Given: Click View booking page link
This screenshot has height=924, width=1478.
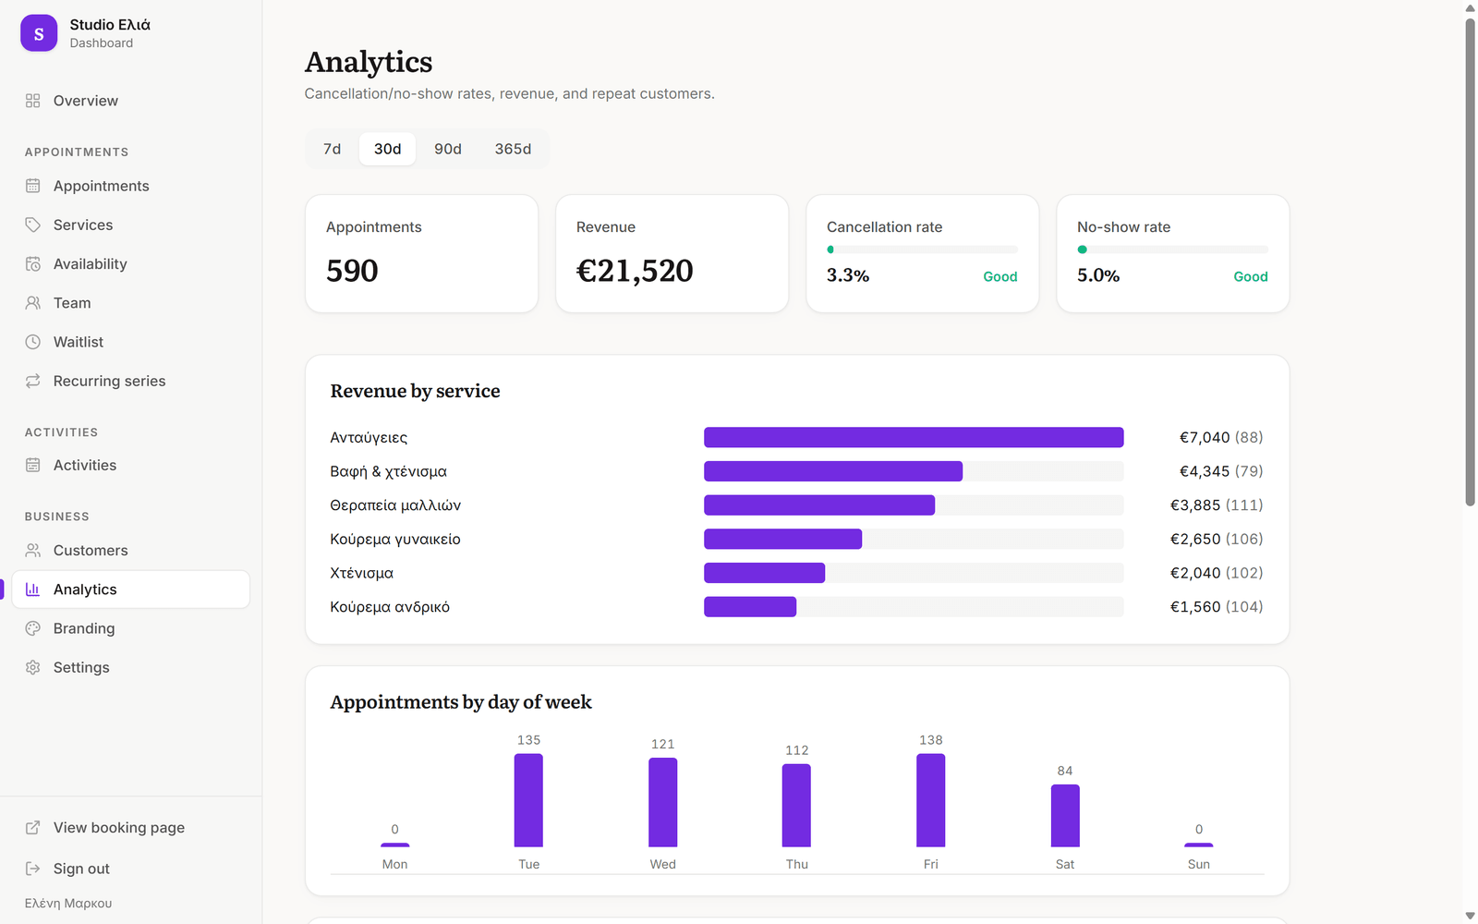Looking at the screenshot, I should click(131, 828).
